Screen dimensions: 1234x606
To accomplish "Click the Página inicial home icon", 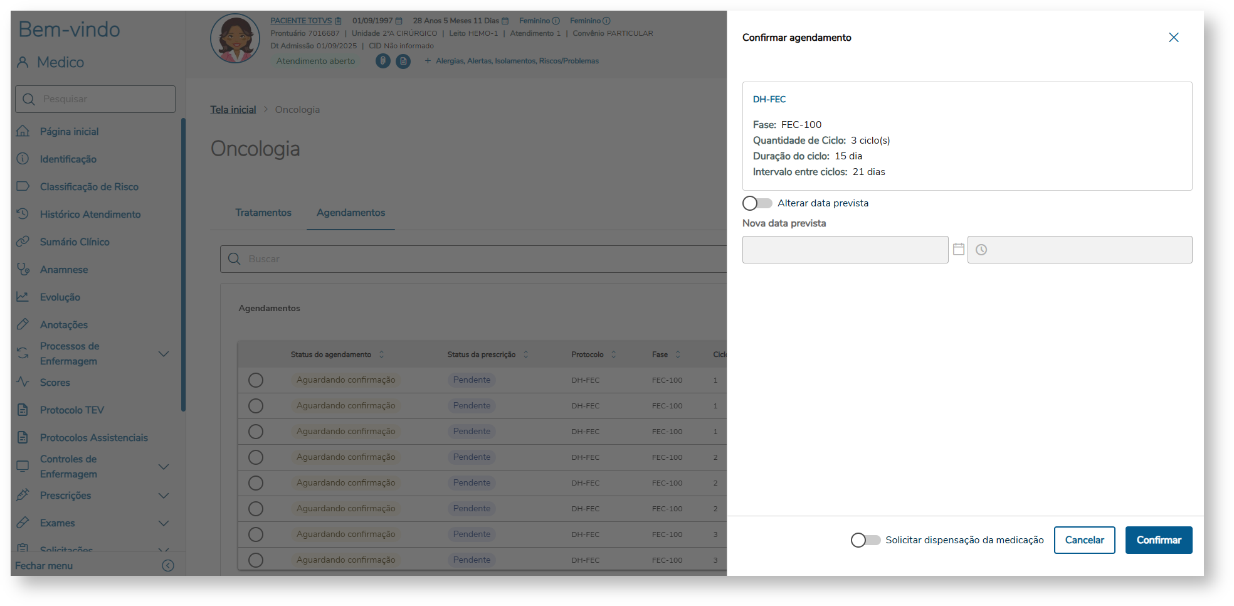I will (x=23, y=131).
